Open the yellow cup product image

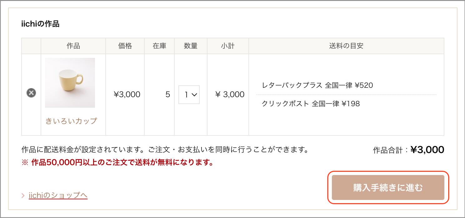click(70, 83)
